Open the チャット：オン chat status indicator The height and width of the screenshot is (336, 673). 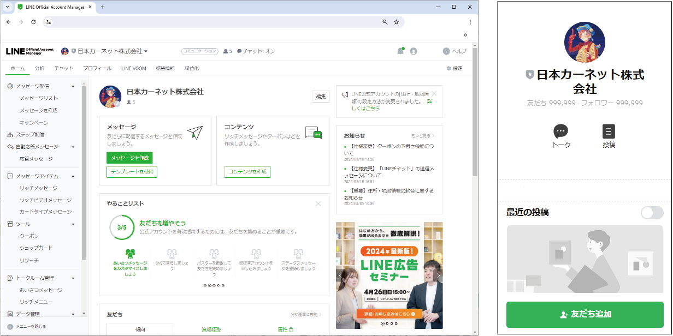coord(256,51)
